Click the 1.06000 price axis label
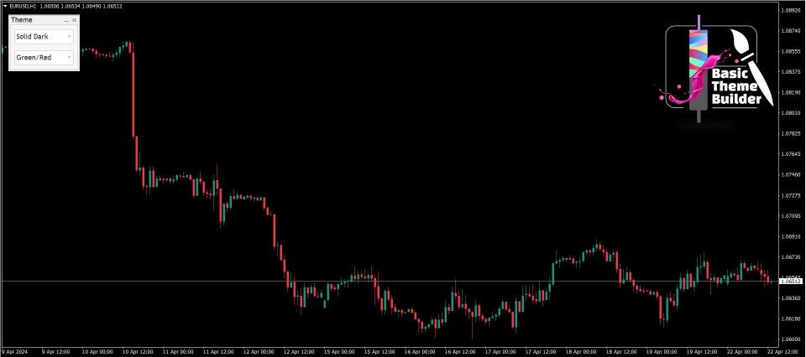This screenshot has height=357, width=806. coord(790,339)
